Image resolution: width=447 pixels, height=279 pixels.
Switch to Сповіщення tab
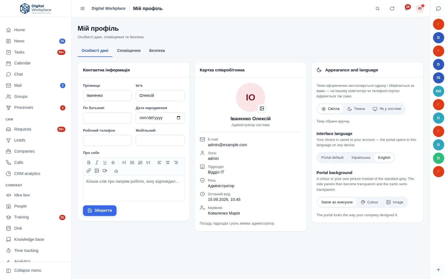[x=129, y=50]
